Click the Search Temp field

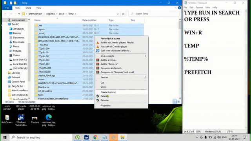[x=154, y=14]
